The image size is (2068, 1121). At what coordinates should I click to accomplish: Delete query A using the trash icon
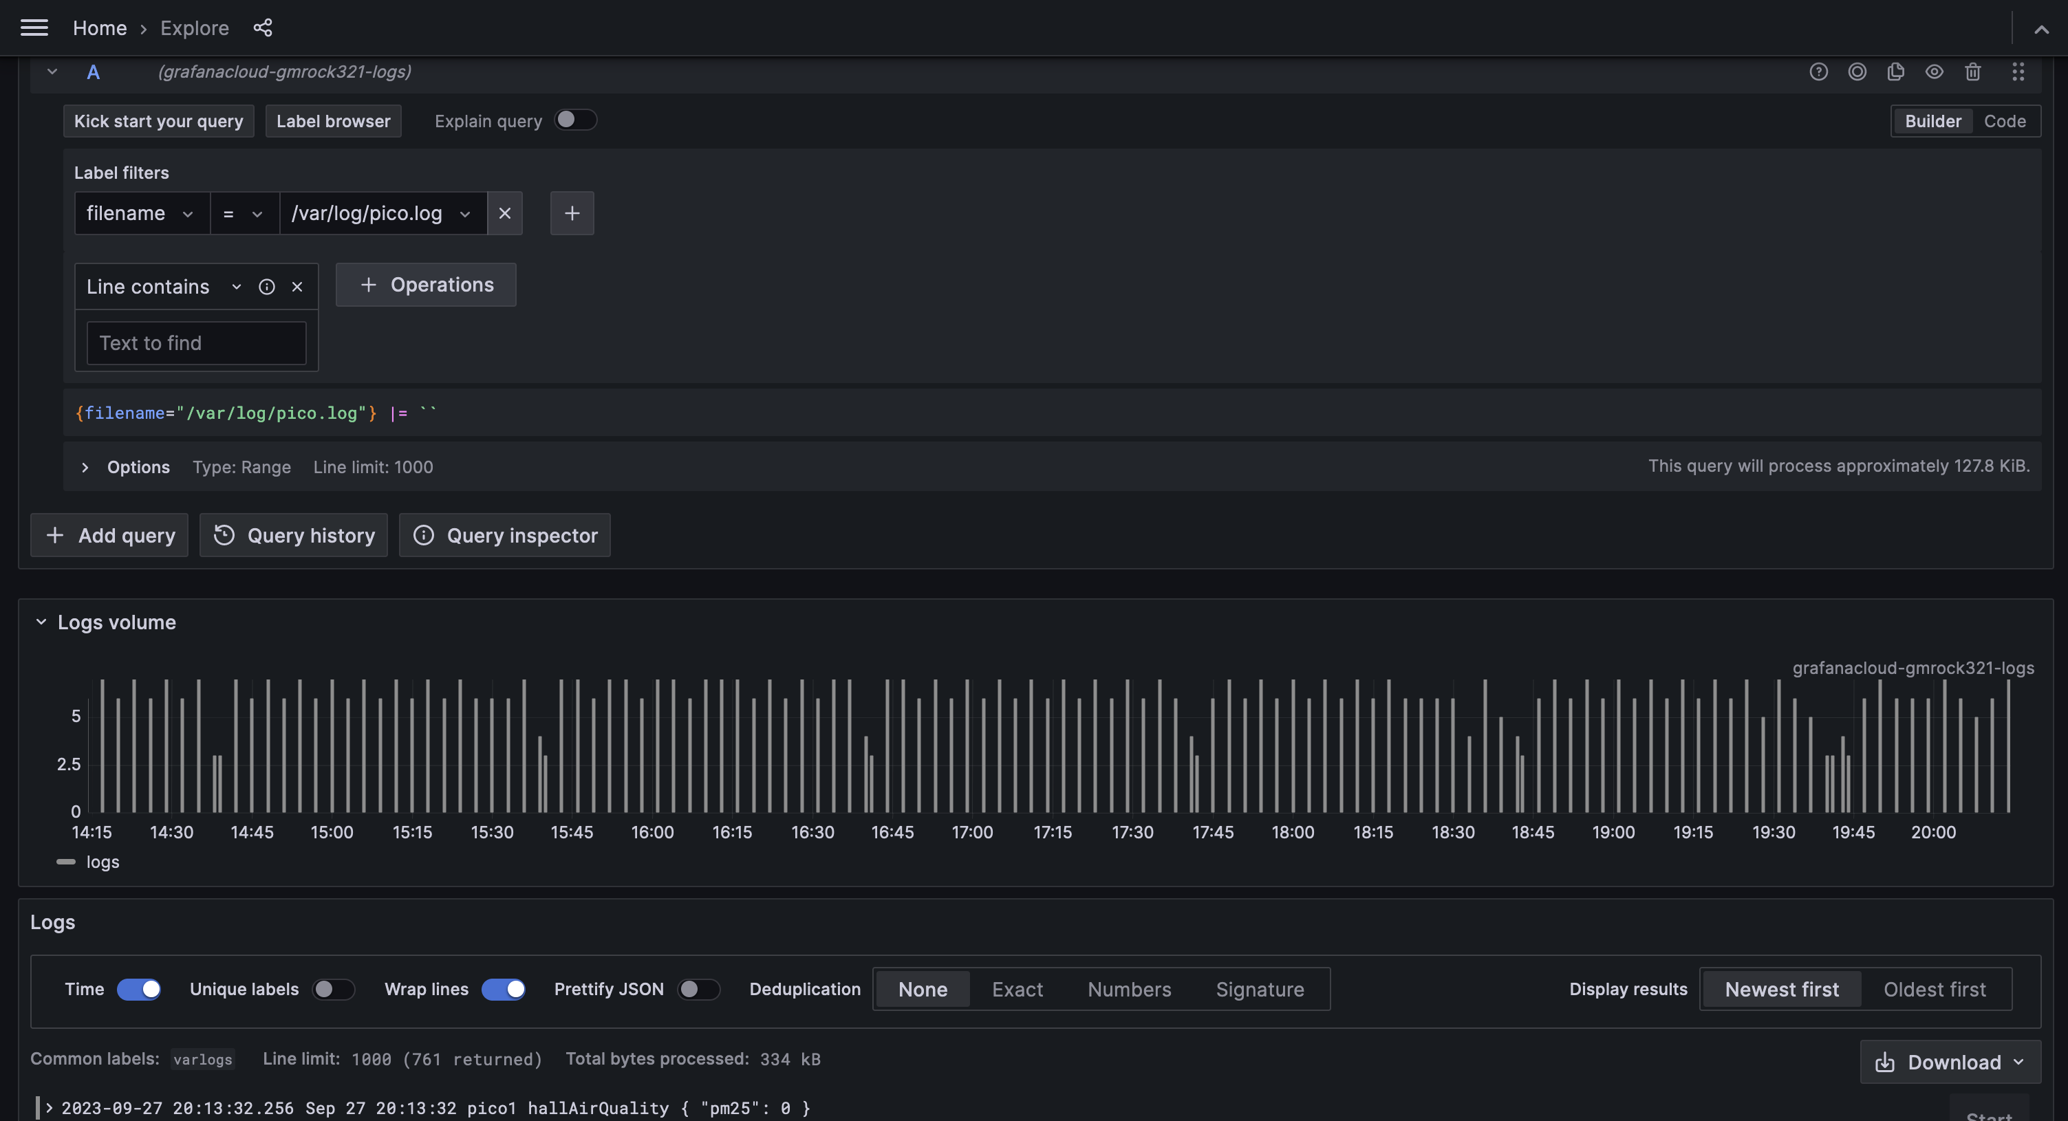[x=1972, y=72]
